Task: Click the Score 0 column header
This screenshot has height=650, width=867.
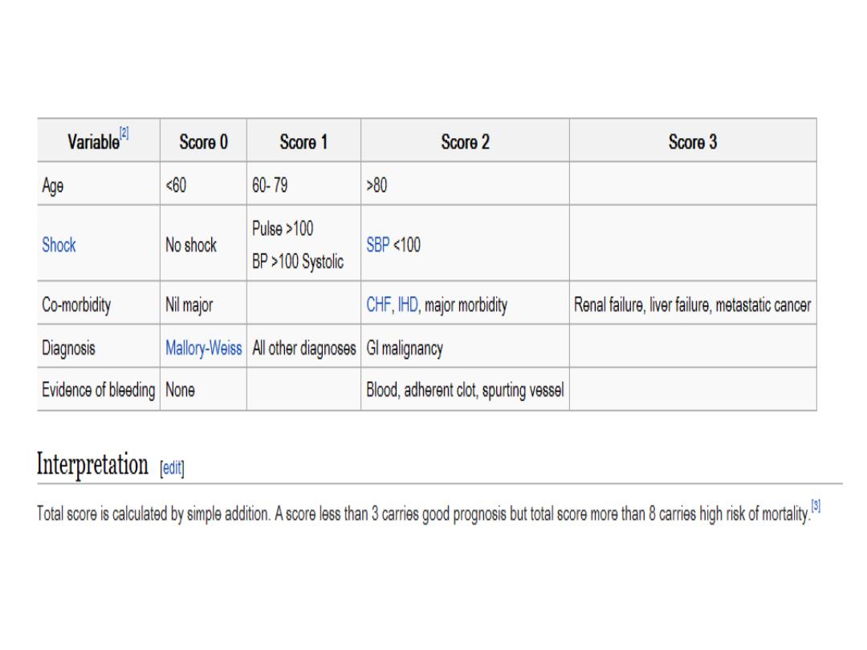Action: coord(203,142)
